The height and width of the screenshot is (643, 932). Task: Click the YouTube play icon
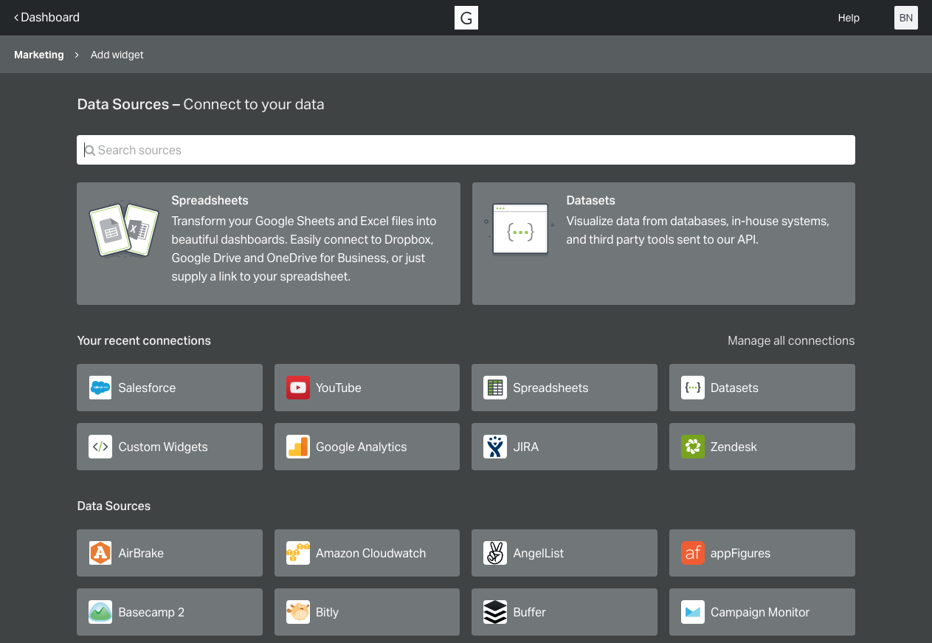pos(298,388)
